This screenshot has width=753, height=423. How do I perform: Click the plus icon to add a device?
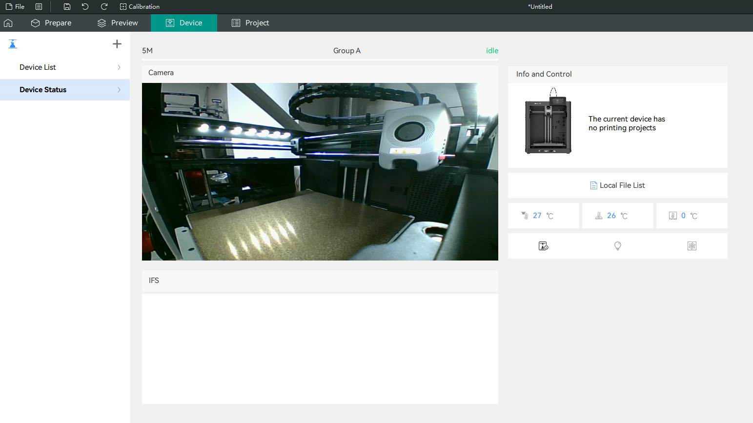tap(117, 44)
